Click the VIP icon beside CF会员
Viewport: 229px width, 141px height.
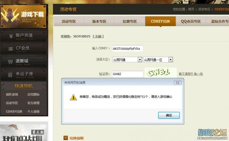(11, 49)
